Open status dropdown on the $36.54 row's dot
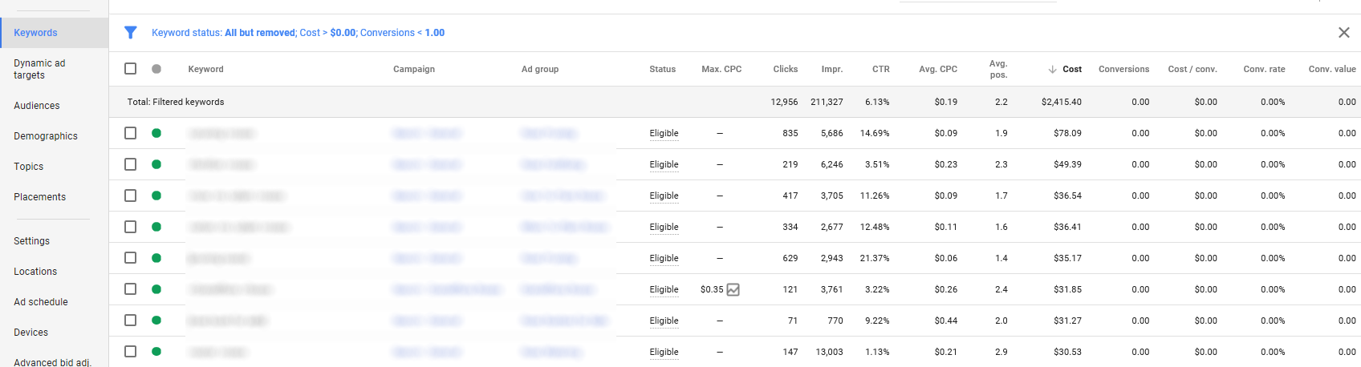Screen dimensions: 1361x367 click(156, 196)
